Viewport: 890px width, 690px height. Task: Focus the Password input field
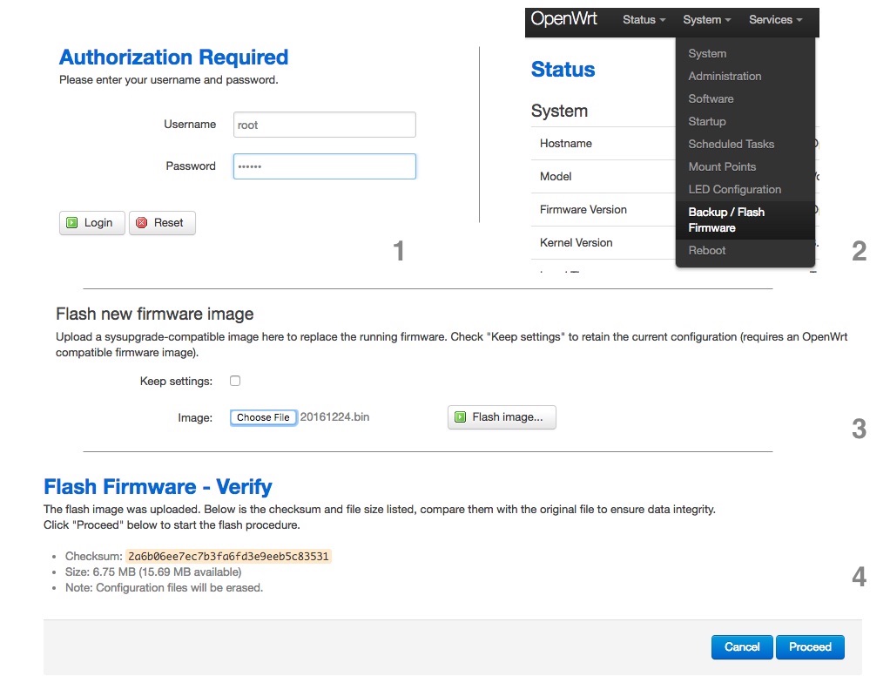[x=325, y=166]
